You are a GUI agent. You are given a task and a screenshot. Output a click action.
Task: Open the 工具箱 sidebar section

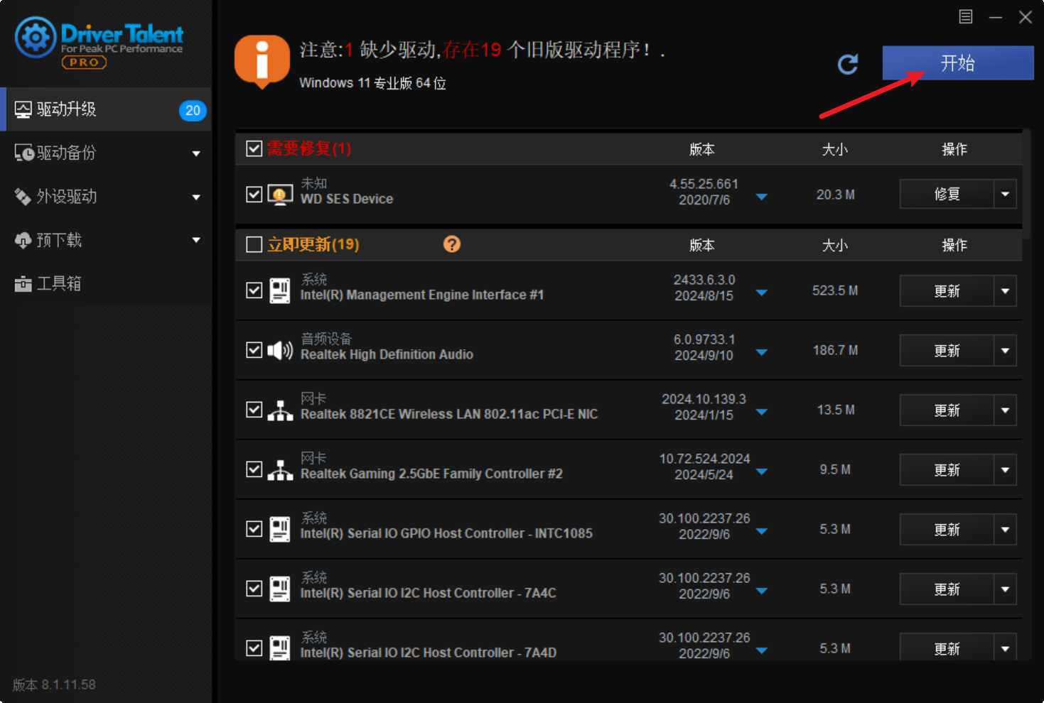107,283
